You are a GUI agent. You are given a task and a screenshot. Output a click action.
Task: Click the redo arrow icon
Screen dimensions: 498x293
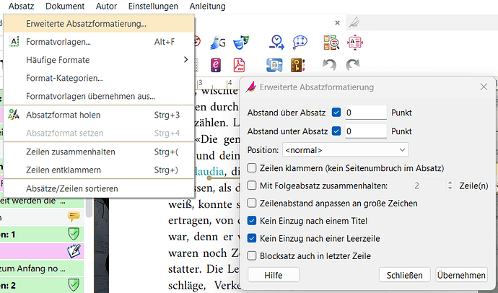(x=353, y=66)
